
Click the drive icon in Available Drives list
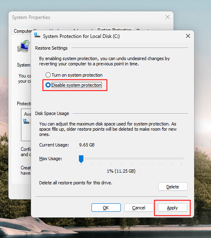coord(26,121)
